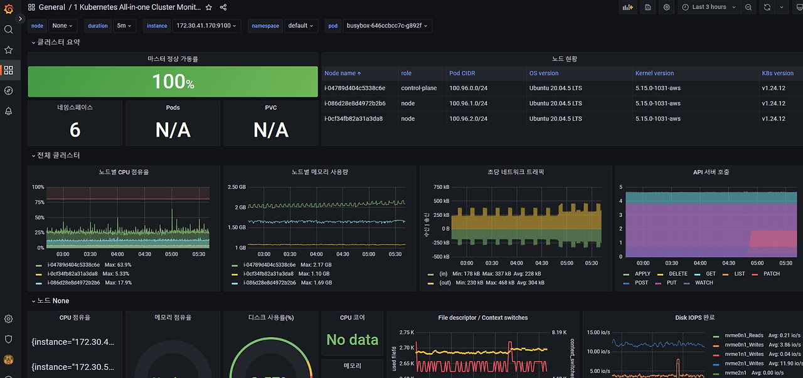Screen dimensions: 803x378
Task: Click the share icon next to dashboard title
Action: (223, 7)
